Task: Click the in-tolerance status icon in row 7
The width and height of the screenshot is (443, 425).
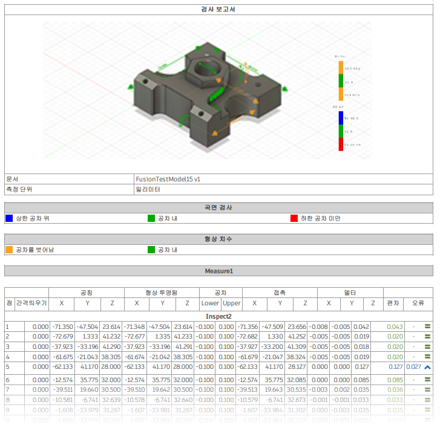Action: click(x=427, y=390)
